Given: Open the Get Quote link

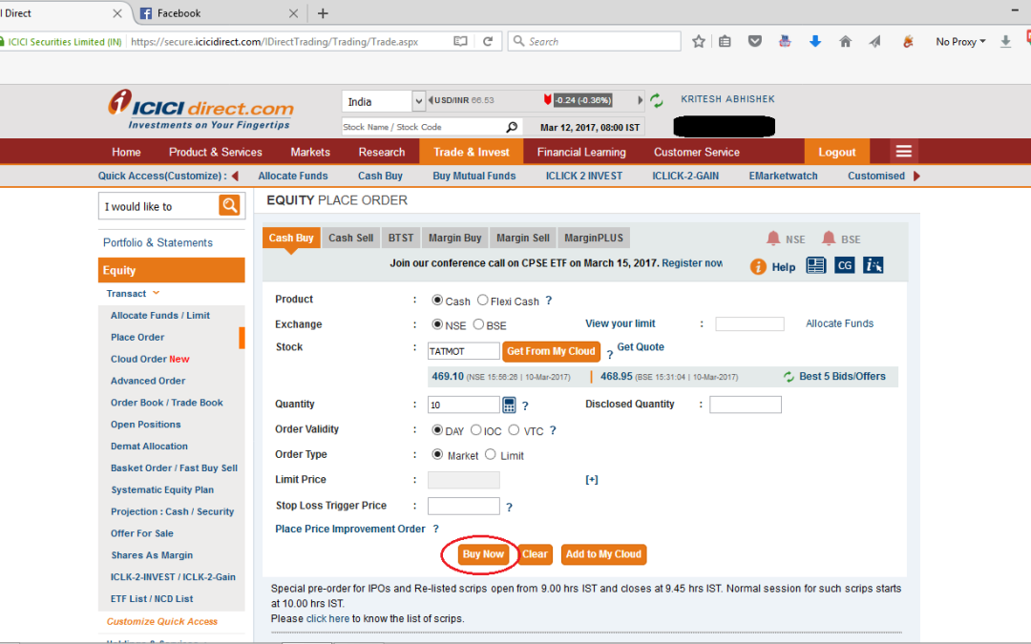Looking at the screenshot, I should [x=641, y=347].
